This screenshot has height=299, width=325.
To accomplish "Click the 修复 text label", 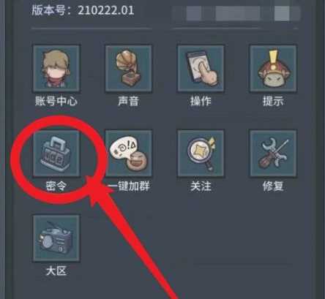I will coord(273,186).
